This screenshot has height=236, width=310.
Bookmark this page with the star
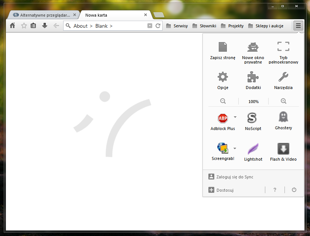point(24,26)
